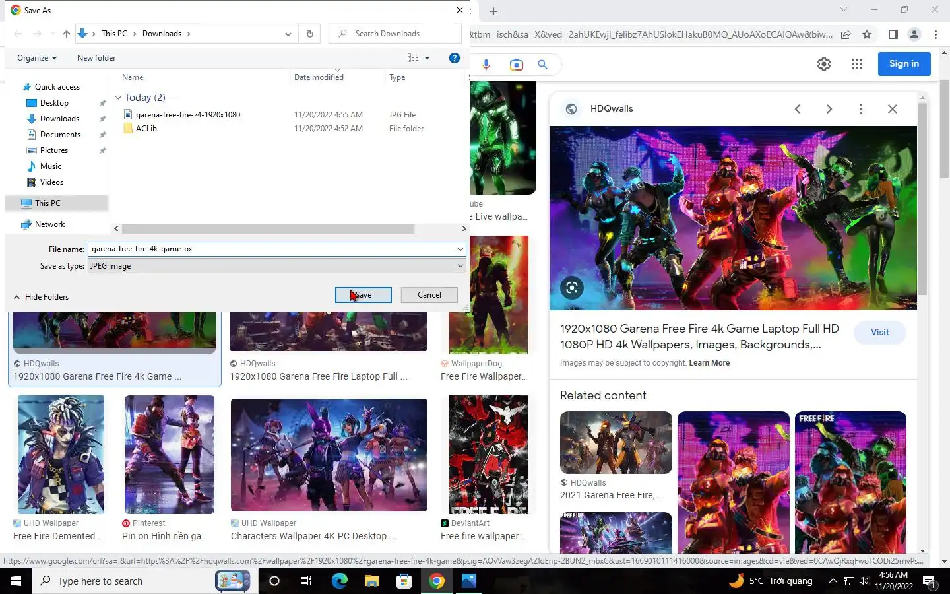Image resolution: width=950 pixels, height=594 pixels.
Task: Open the 2021 Garena Free Fire related thumbnail
Action: (616, 442)
